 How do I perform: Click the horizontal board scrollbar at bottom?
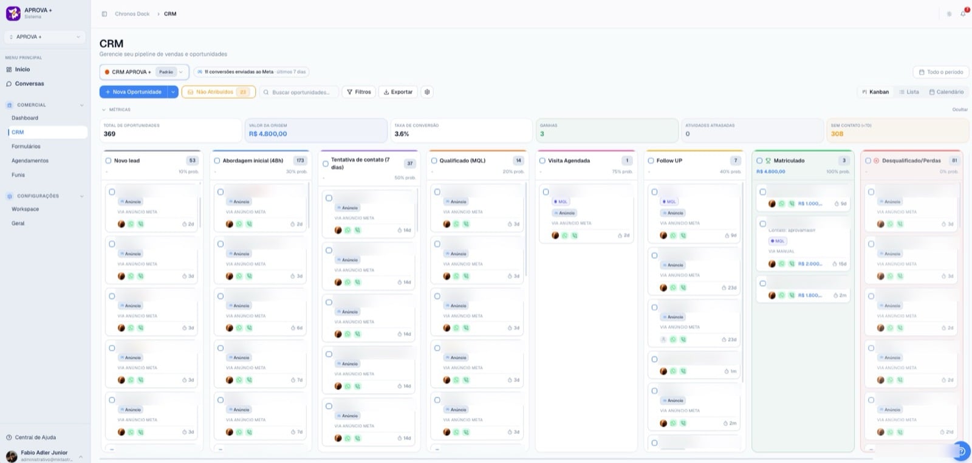click(486, 459)
